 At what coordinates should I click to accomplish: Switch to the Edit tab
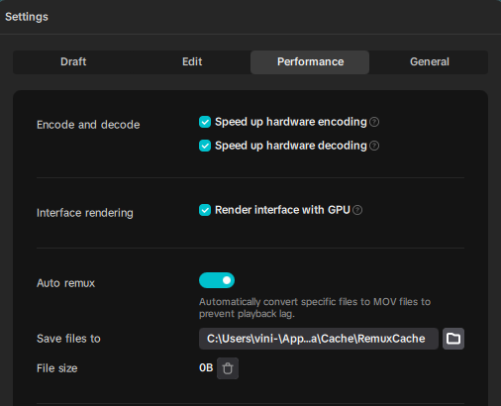point(192,62)
